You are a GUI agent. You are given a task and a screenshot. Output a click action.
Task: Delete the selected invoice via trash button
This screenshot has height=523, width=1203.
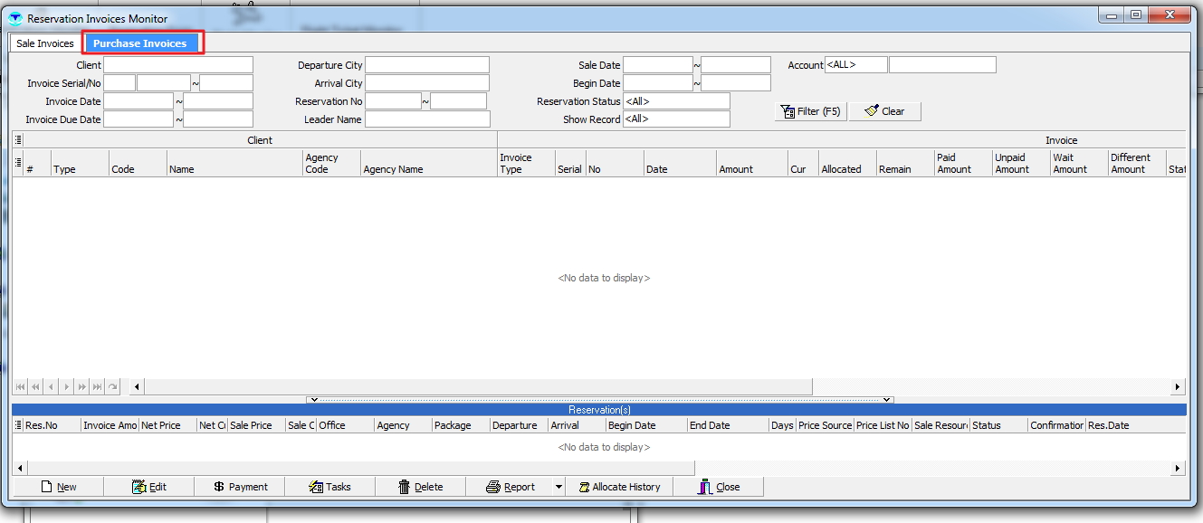pyautogui.click(x=420, y=487)
